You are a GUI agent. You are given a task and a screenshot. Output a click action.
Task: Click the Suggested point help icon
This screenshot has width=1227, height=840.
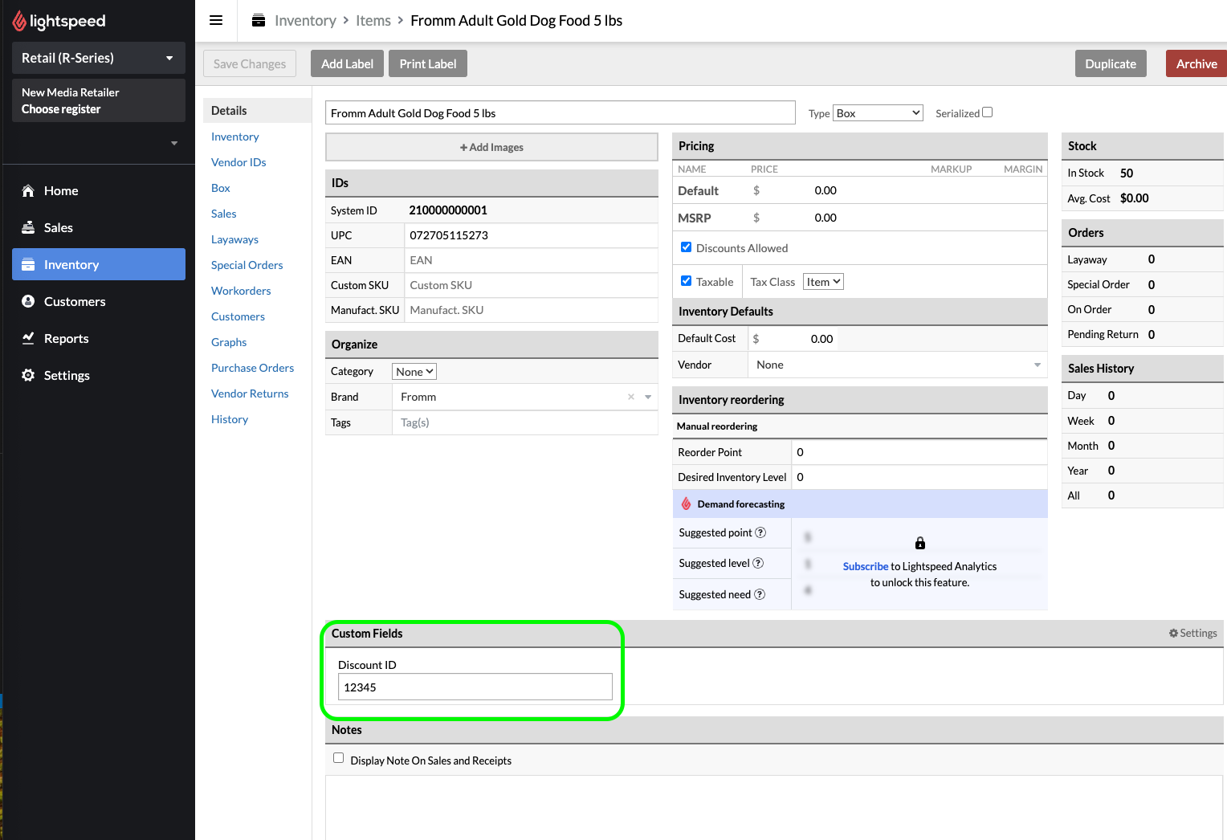coord(760,532)
